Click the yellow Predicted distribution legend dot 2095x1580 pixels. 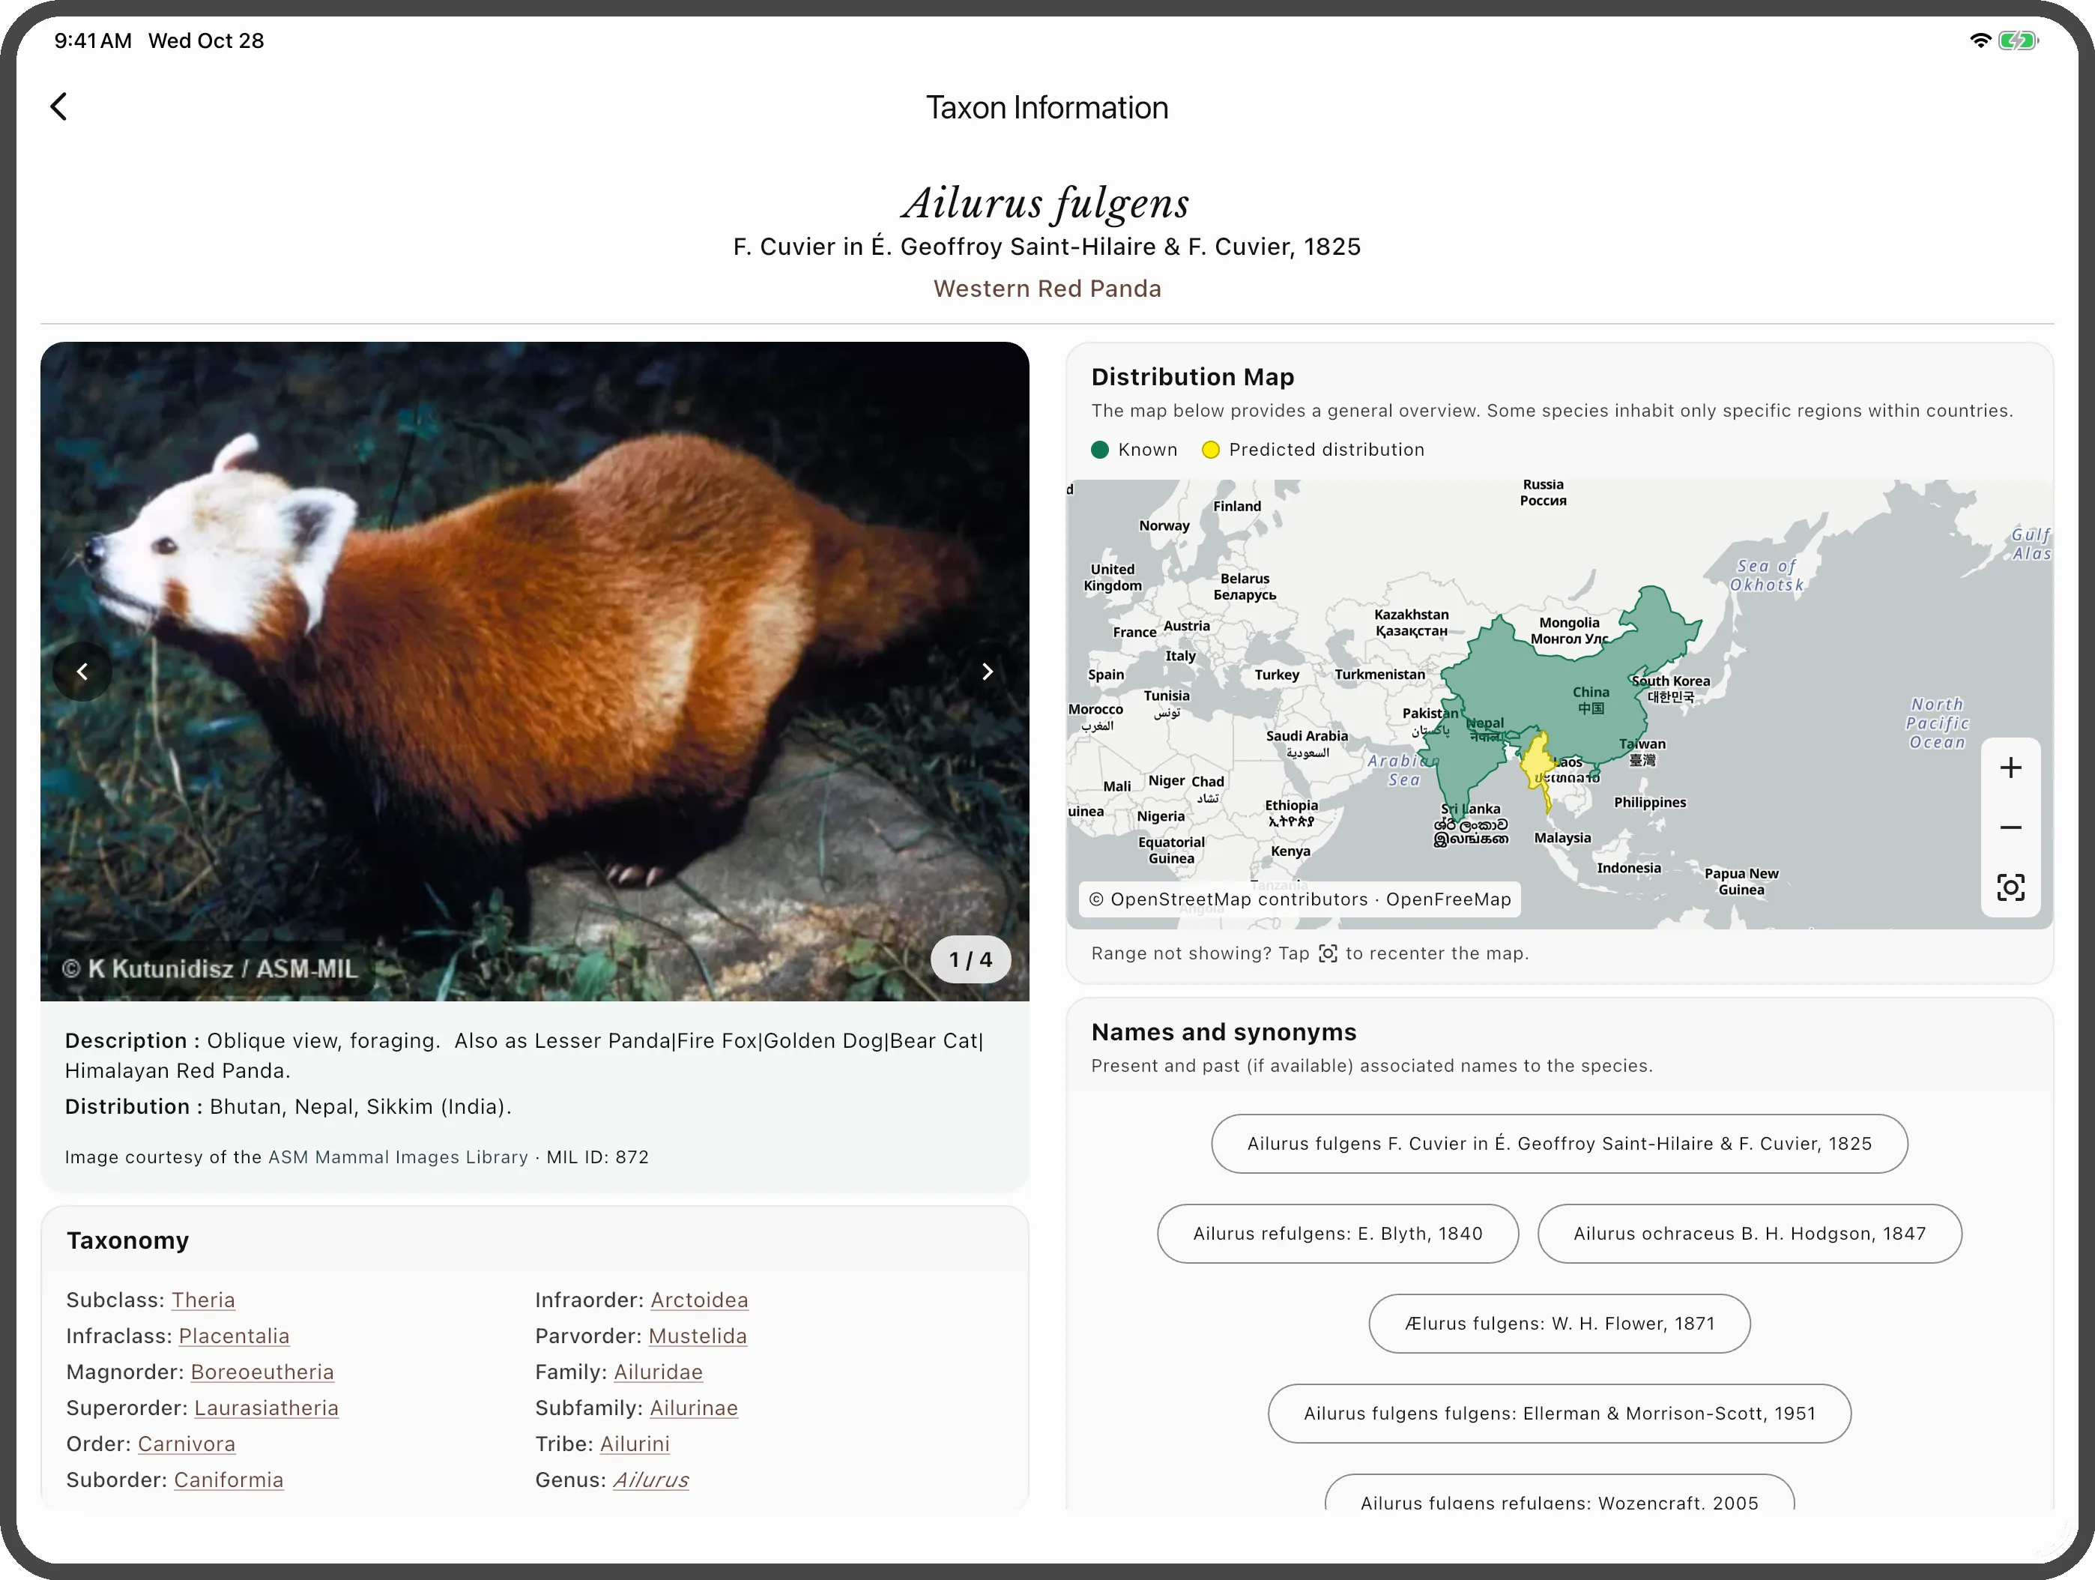pos(1210,450)
